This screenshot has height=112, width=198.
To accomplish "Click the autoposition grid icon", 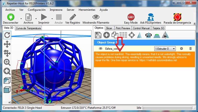I will tap(123, 35).
